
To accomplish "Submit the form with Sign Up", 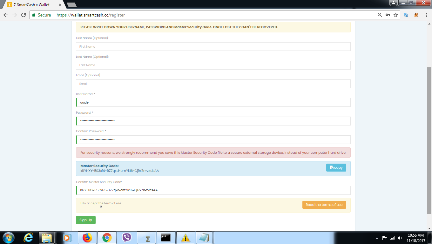I will (86, 220).
